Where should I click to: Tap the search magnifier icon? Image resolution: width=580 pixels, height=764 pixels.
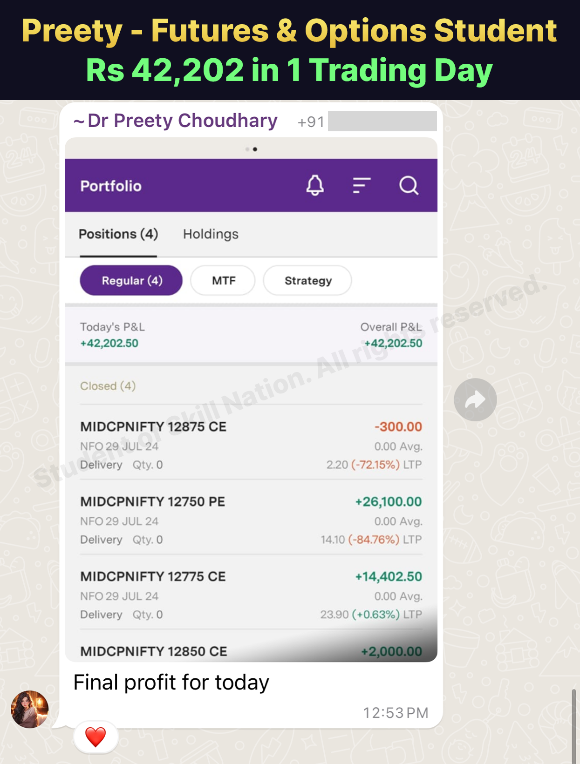coord(409,185)
